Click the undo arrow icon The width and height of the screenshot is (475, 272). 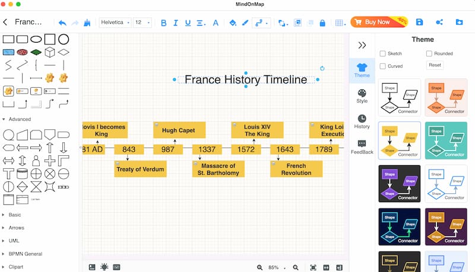tap(62, 23)
